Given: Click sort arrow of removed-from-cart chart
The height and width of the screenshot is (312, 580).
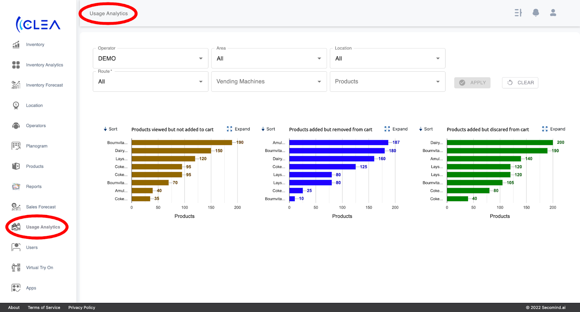Looking at the screenshot, I should pyautogui.click(x=263, y=129).
